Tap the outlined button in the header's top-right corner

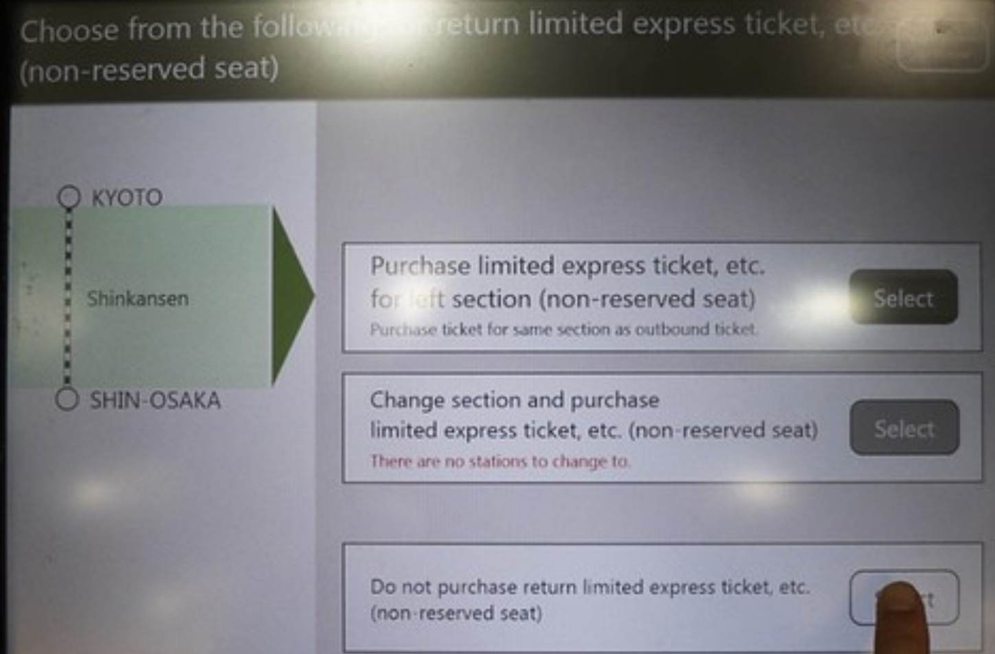click(x=941, y=43)
